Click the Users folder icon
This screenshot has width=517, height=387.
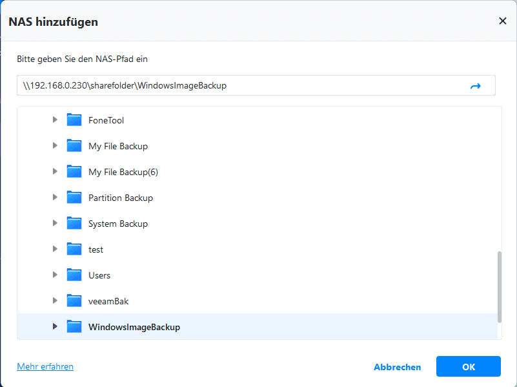(x=74, y=275)
